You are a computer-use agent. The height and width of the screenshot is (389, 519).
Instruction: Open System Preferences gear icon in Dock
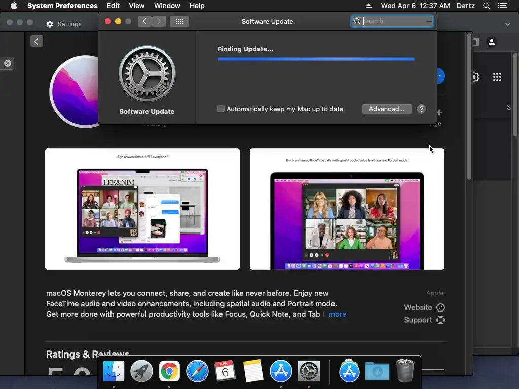coord(309,371)
